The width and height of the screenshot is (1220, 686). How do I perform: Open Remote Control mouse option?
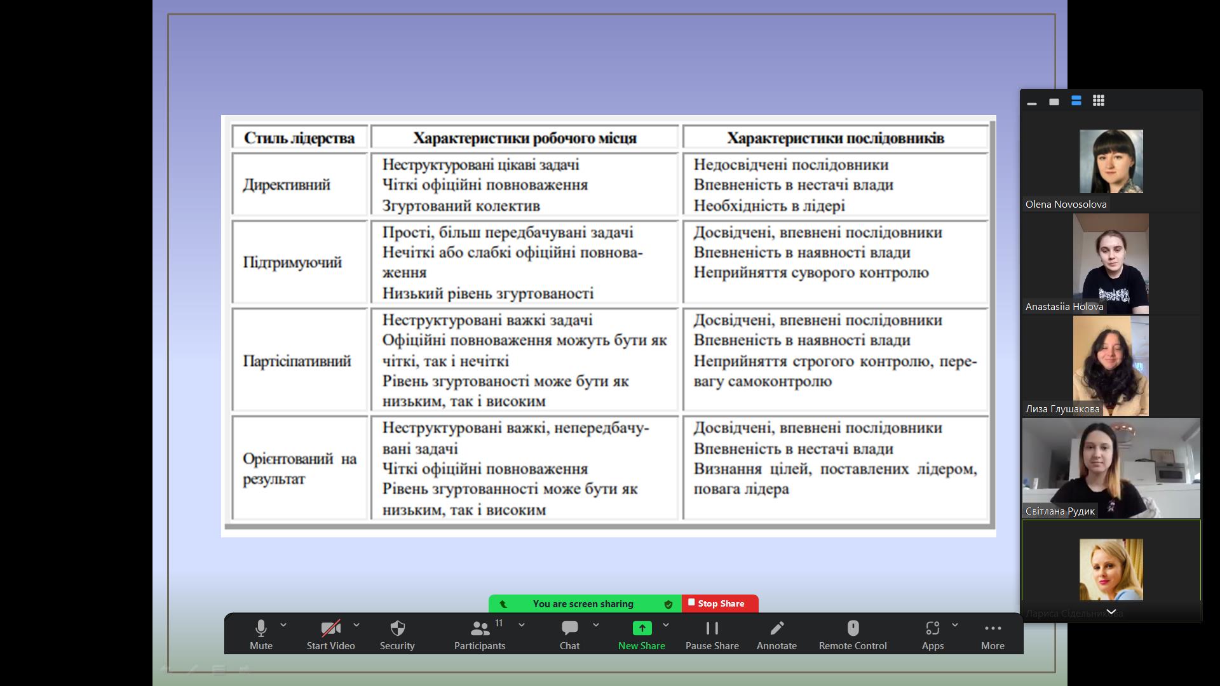[x=853, y=635]
